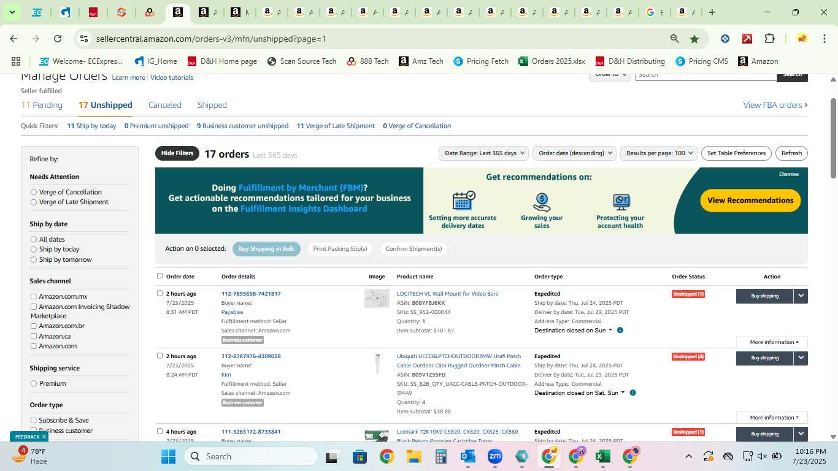
Task: Expand Destination closed on Sat, Sun dropdown
Action: click(x=579, y=393)
